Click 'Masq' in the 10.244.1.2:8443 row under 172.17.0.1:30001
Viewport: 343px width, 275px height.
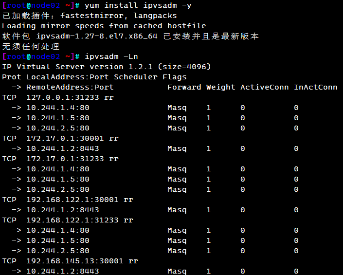(x=177, y=149)
